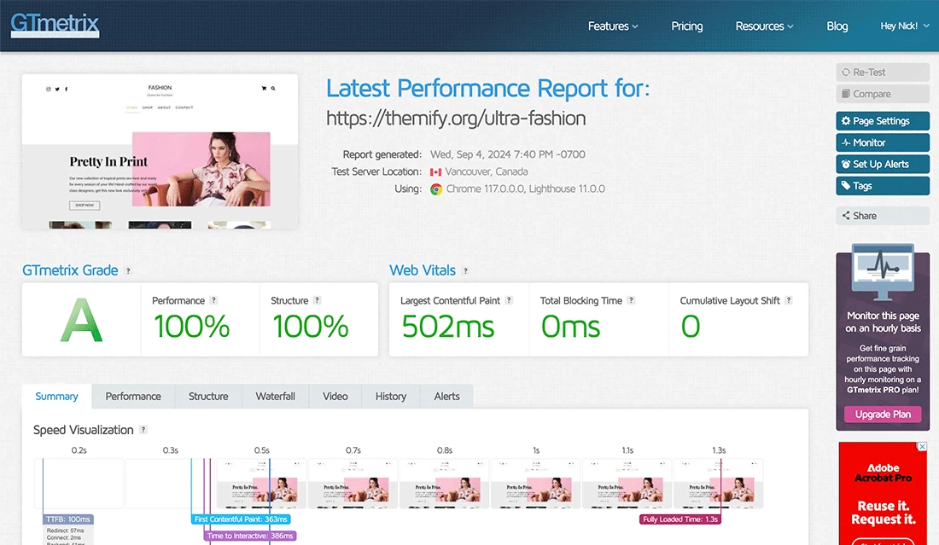Click the 'Latest Performance Report for:' heading
Image resolution: width=939 pixels, height=545 pixels.
coord(487,89)
